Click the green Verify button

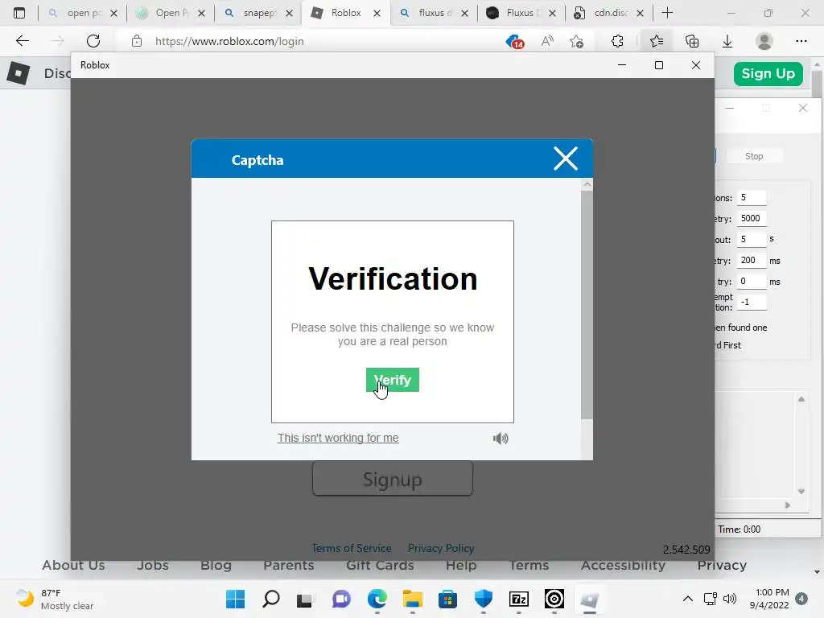(393, 380)
